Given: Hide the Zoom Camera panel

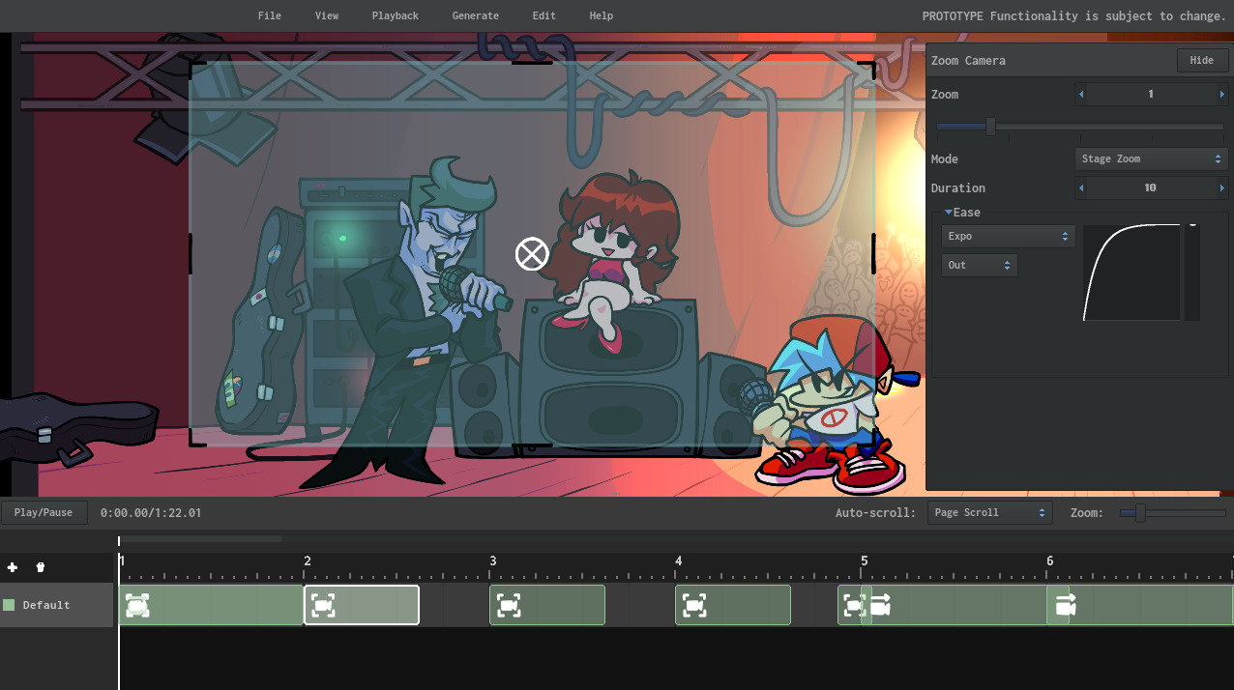Looking at the screenshot, I should pos(1201,61).
